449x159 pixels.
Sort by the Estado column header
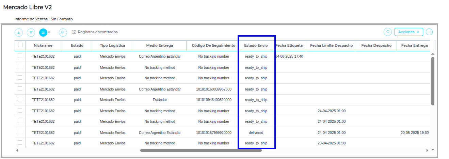pos(77,45)
